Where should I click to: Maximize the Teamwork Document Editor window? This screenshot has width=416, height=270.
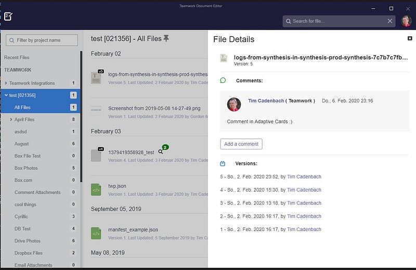pos(391,8)
